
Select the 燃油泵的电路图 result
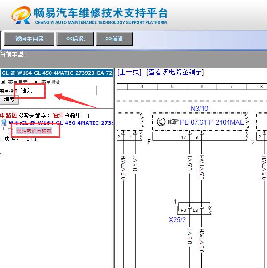[x=34, y=131]
